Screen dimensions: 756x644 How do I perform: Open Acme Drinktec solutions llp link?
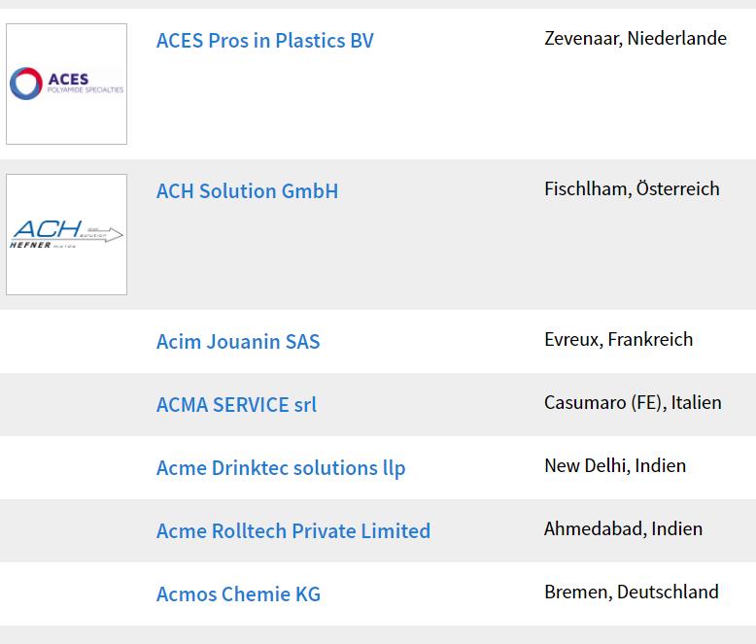[x=281, y=467]
